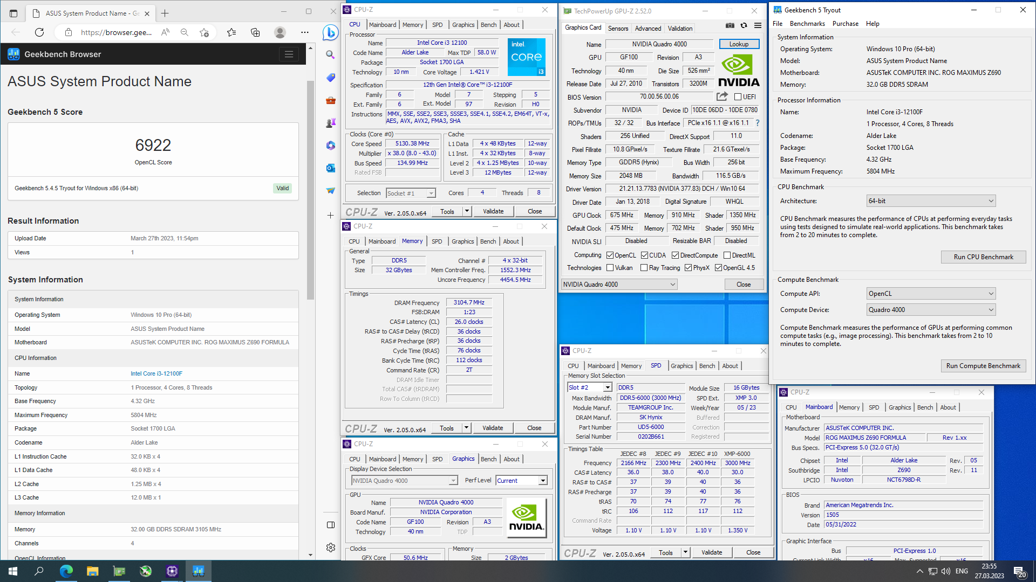Toggle the Vulkan checkbox in GPU-Z
1036x582 pixels.
coord(610,268)
